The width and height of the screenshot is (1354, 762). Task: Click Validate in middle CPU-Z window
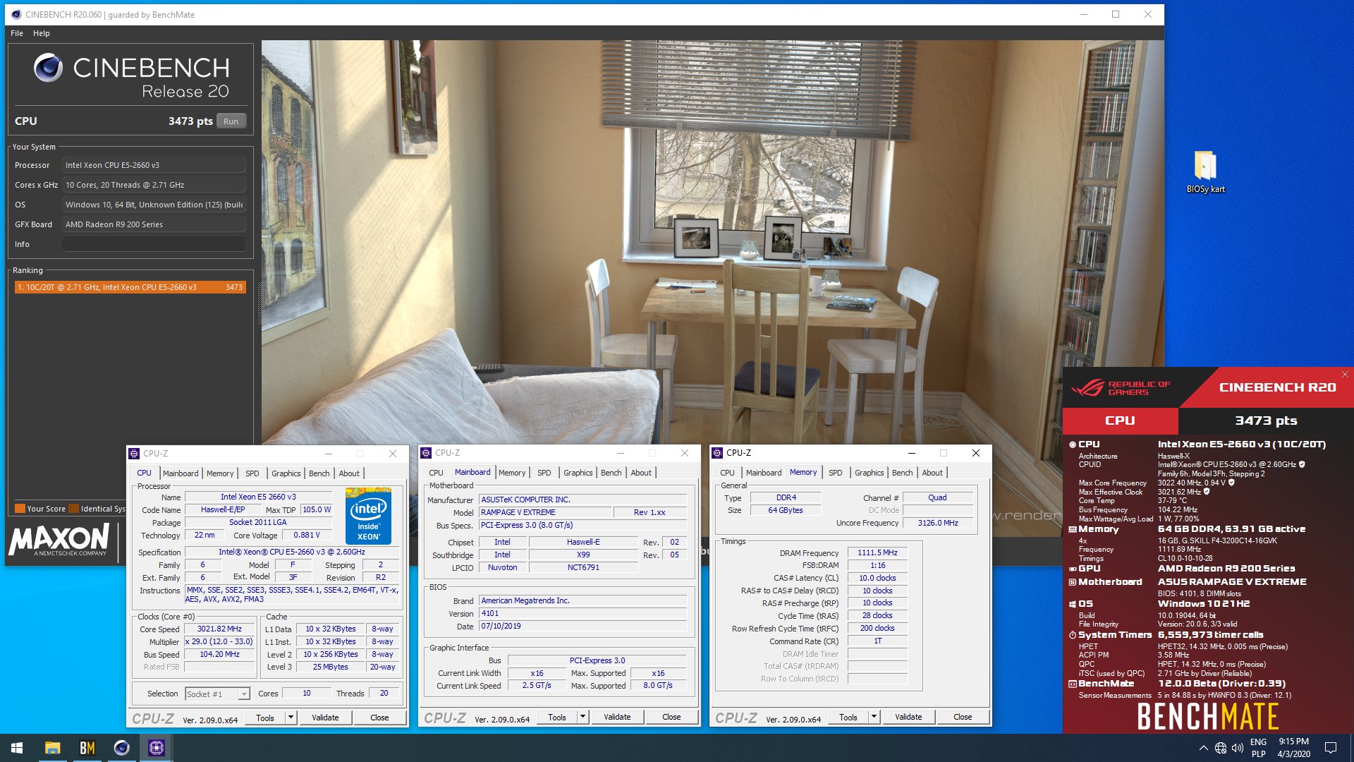click(617, 717)
